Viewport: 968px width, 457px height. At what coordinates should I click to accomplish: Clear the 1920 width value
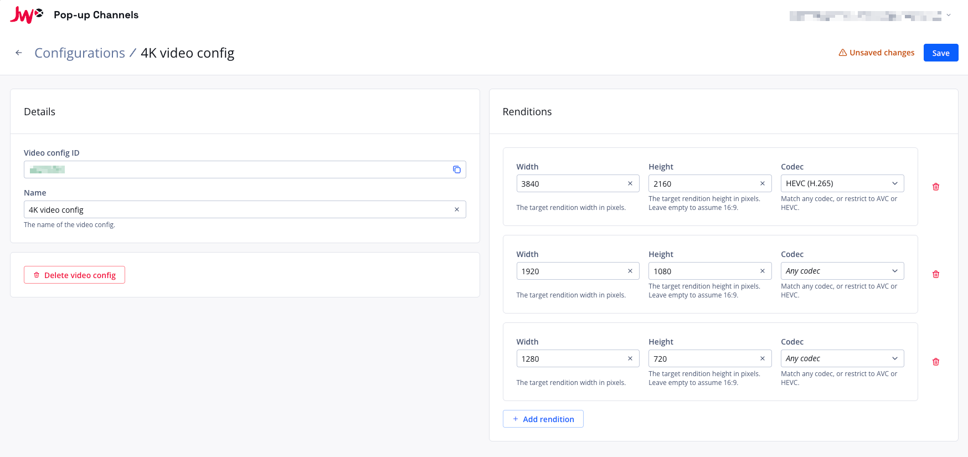point(630,271)
